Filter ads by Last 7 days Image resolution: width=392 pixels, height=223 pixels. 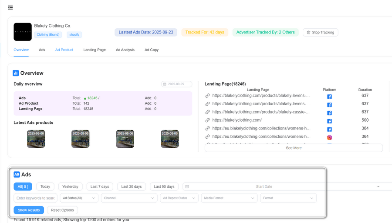click(x=100, y=186)
